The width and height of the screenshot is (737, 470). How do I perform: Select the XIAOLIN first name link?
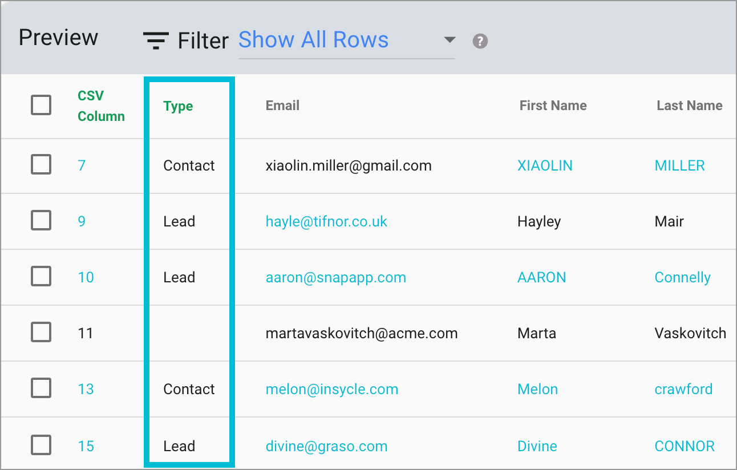point(545,165)
